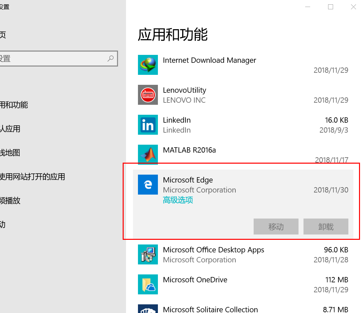Go to the 主页 sidebar entry
This screenshot has height=313, width=363.
3,35
